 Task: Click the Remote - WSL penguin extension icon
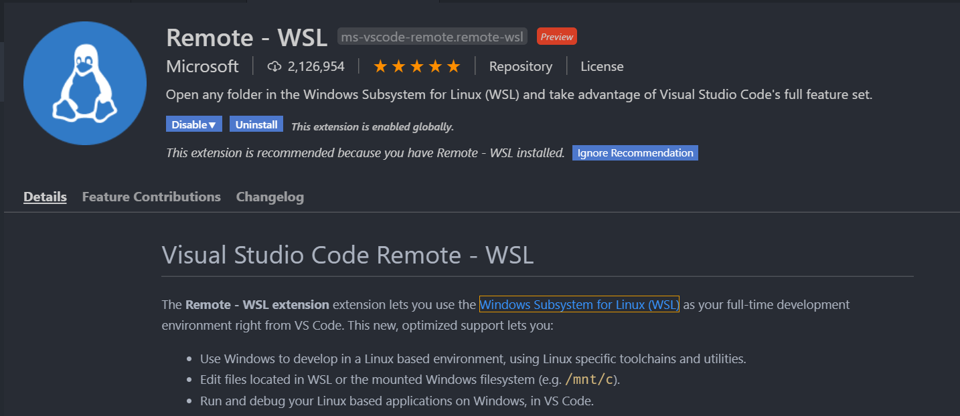pyautogui.click(x=85, y=82)
